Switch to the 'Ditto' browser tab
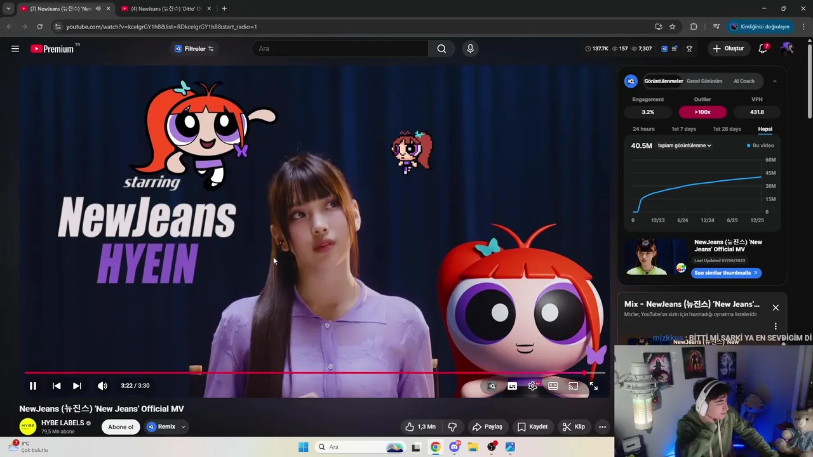This screenshot has width=813, height=457. click(166, 9)
